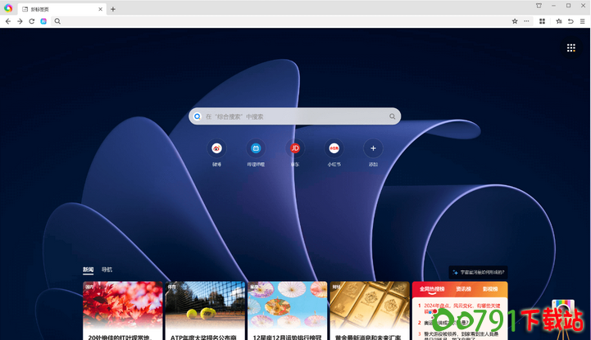Open the Weibo shortcut icon
The height and width of the screenshot is (340, 591).
point(217,148)
